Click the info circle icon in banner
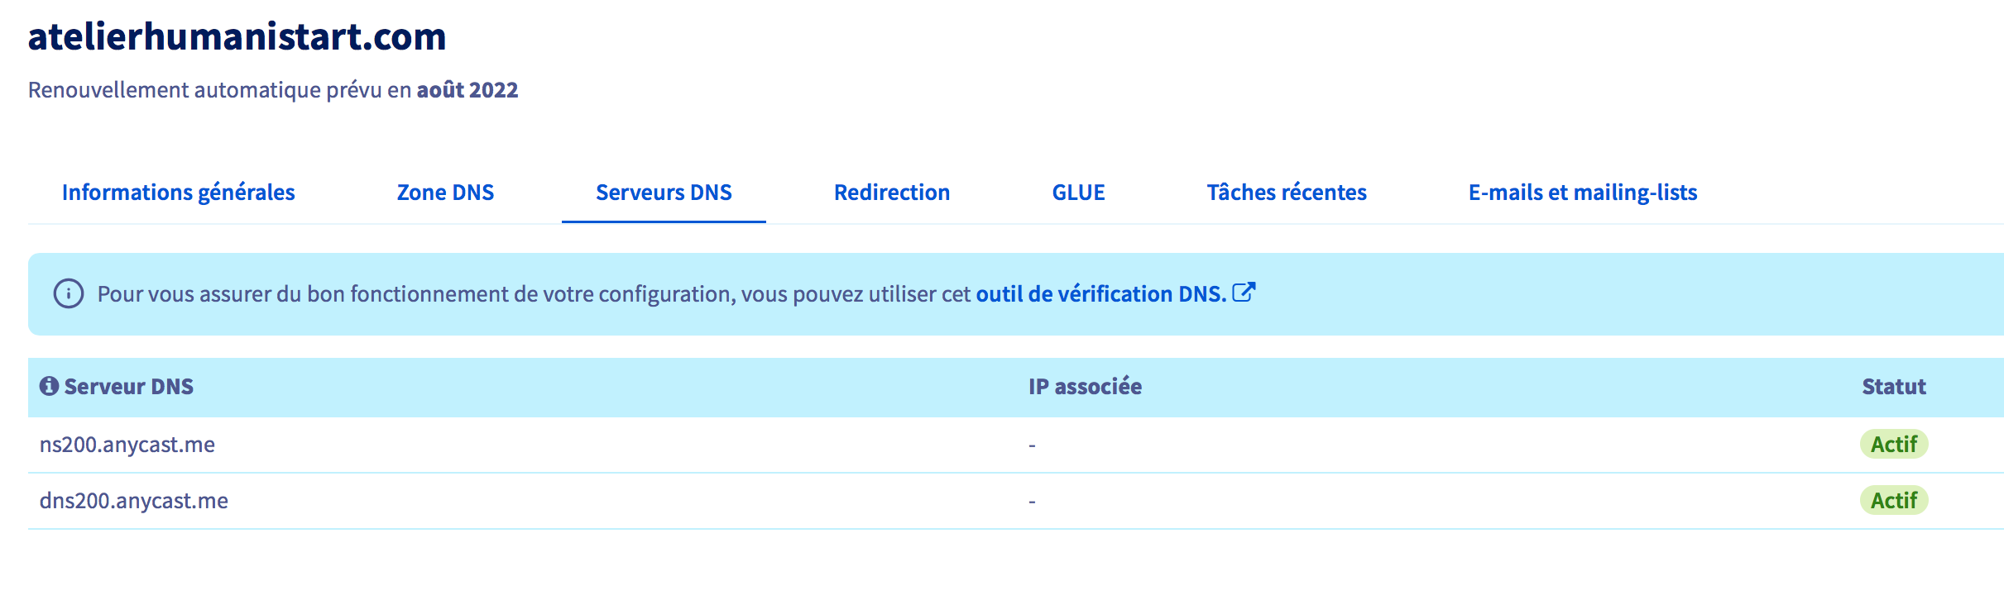 click(x=69, y=293)
